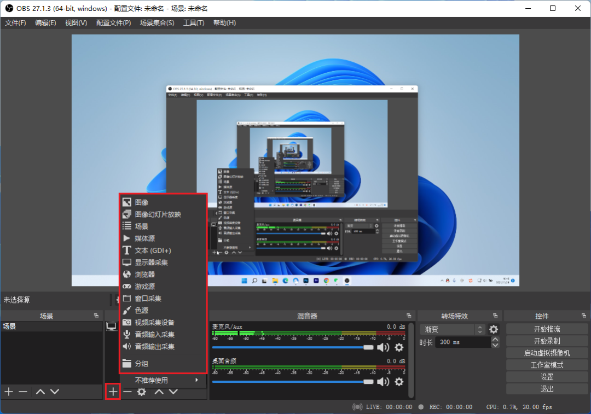591x414 pixels.
Task: Open the 场景集合(S) menu
Action: 157,23
